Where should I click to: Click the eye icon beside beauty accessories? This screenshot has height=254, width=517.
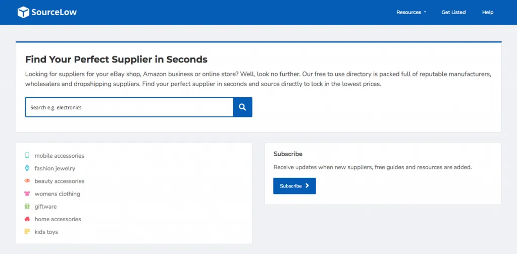point(27,181)
